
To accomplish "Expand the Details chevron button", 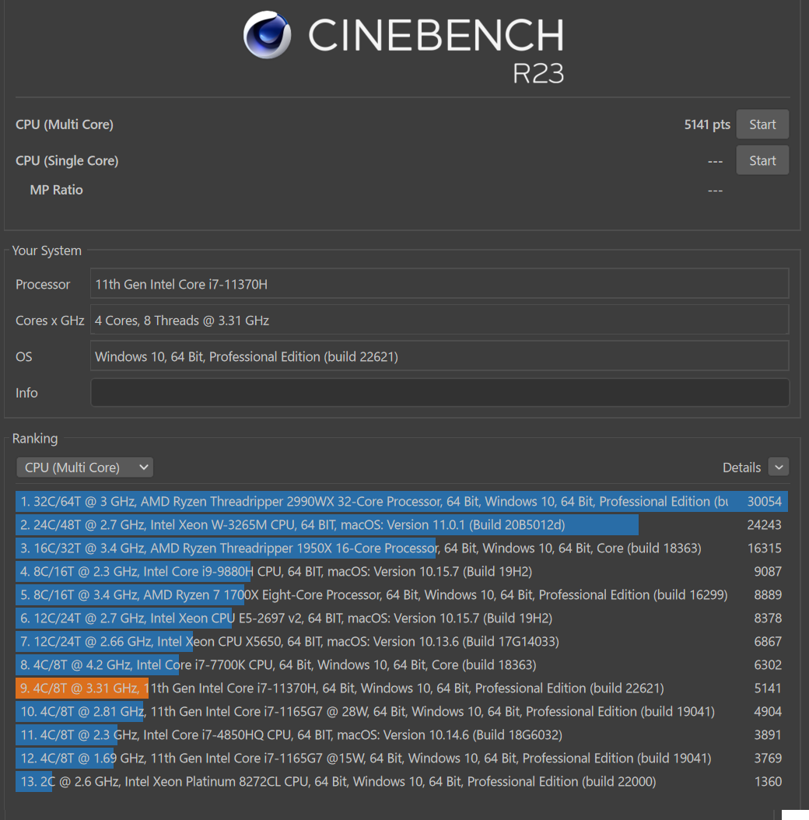I will pyautogui.click(x=778, y=467).
